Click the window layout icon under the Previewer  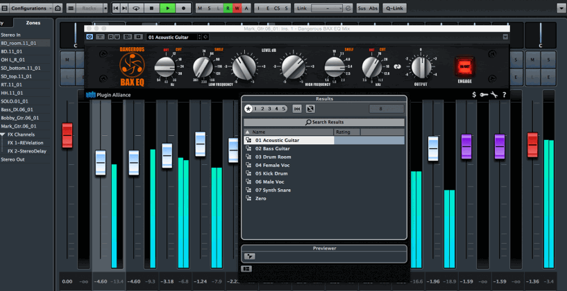(x=246, y=269)
